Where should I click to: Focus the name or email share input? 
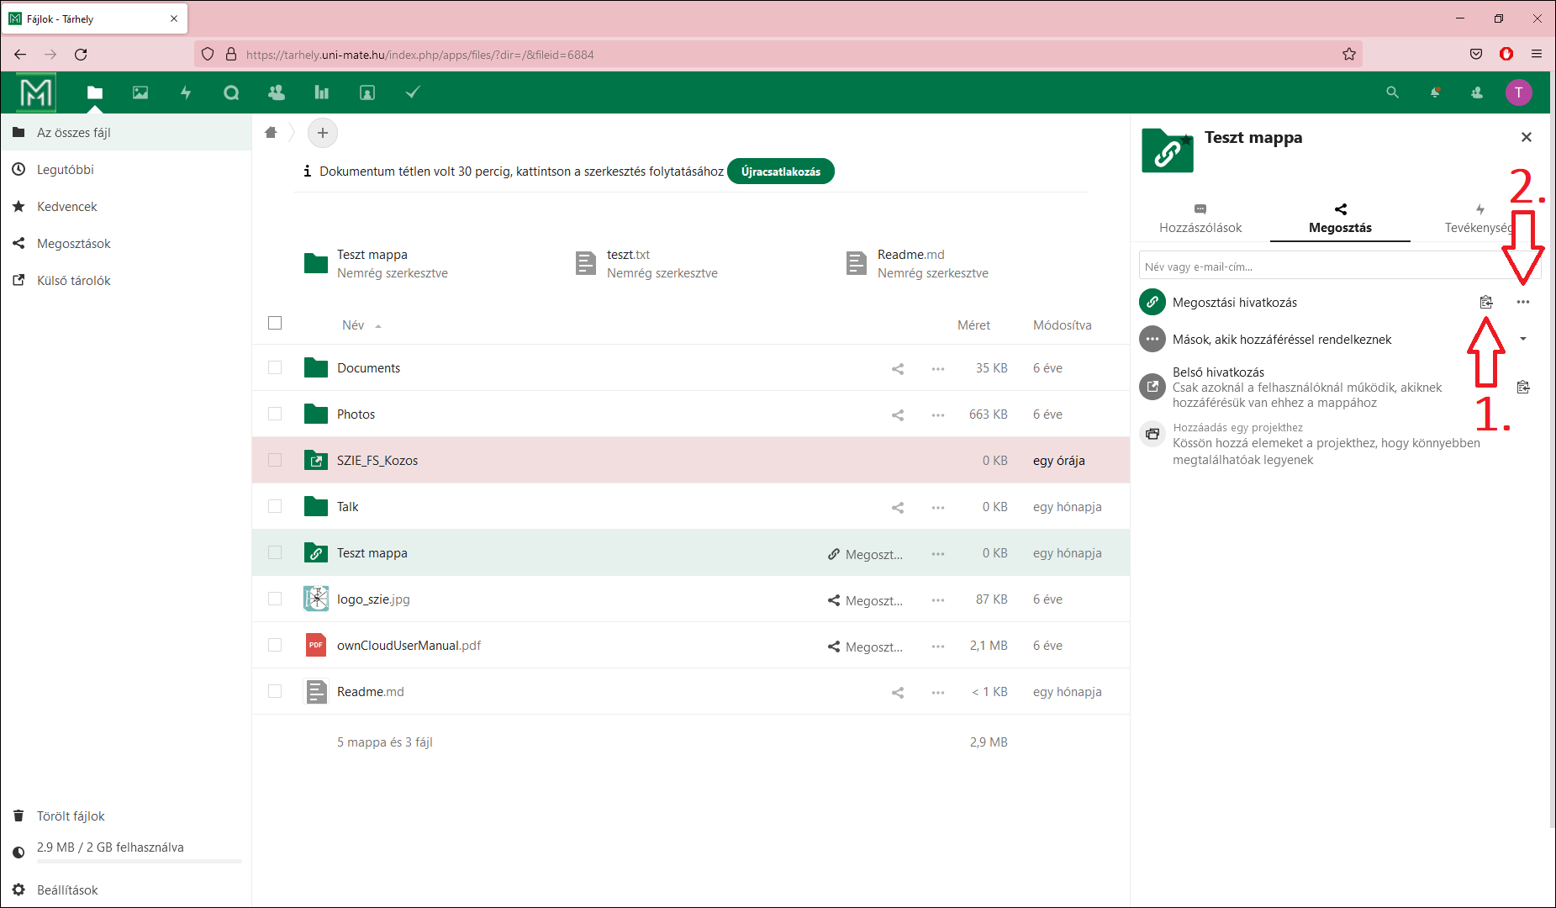click(x=1340, y=267)
